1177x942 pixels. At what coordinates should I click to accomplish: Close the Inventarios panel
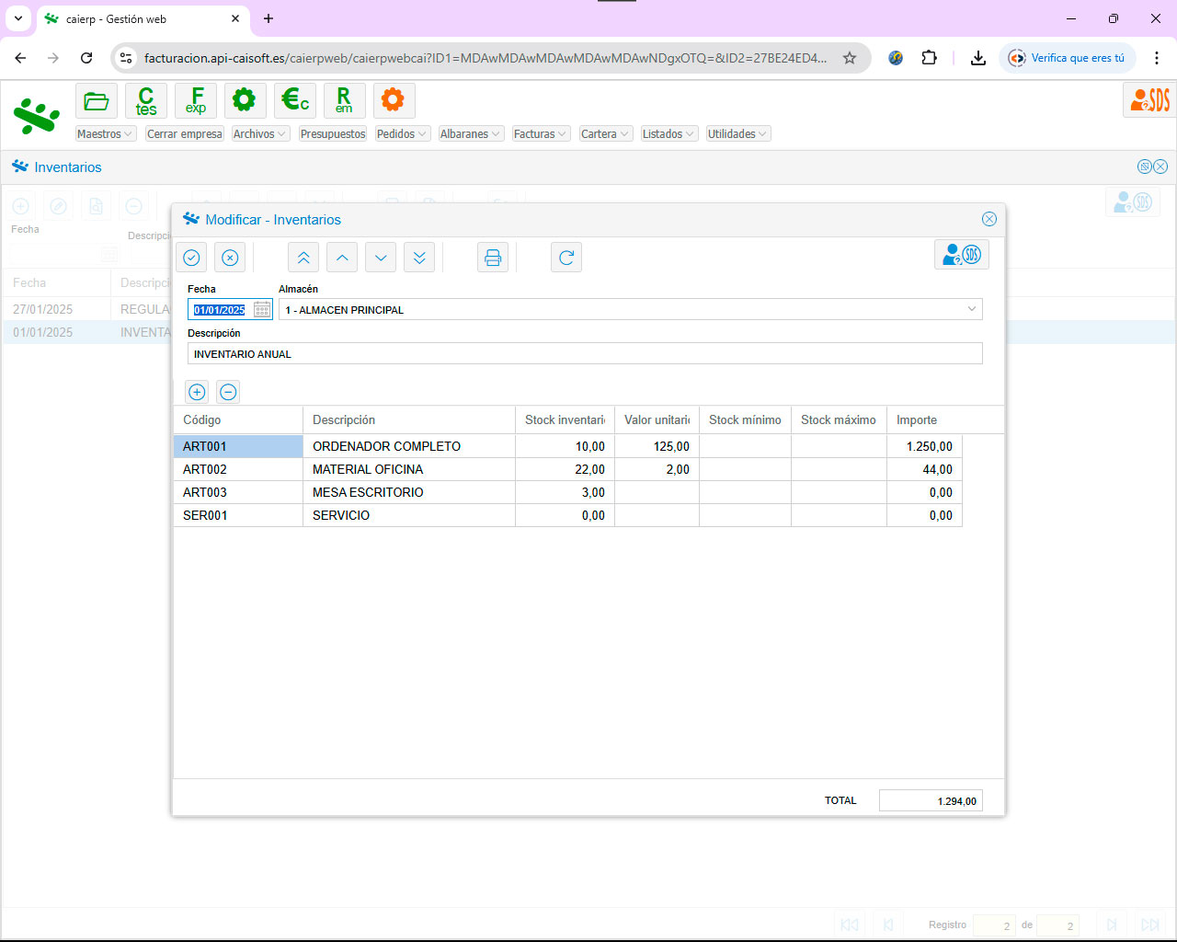(1160, 167)
